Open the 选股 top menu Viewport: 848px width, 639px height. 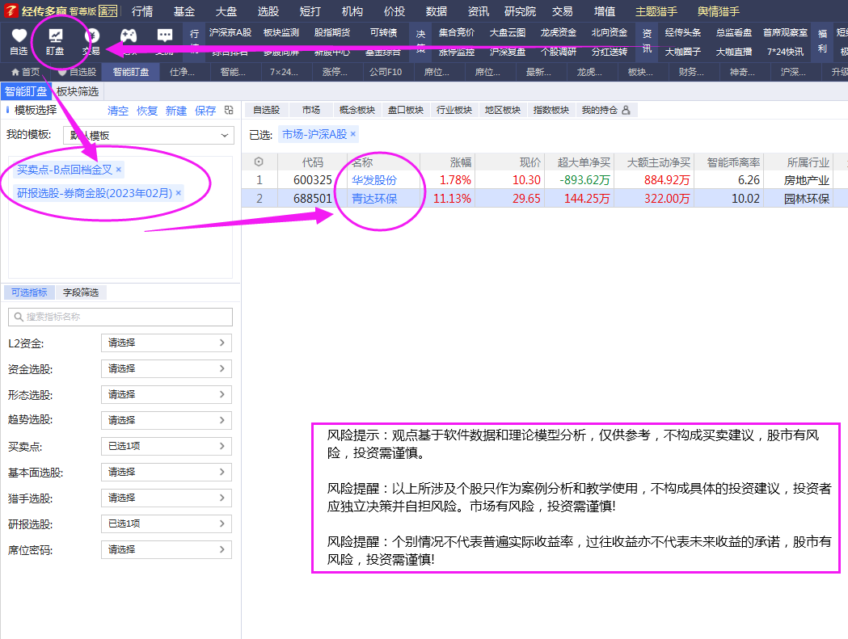(268, 11)
